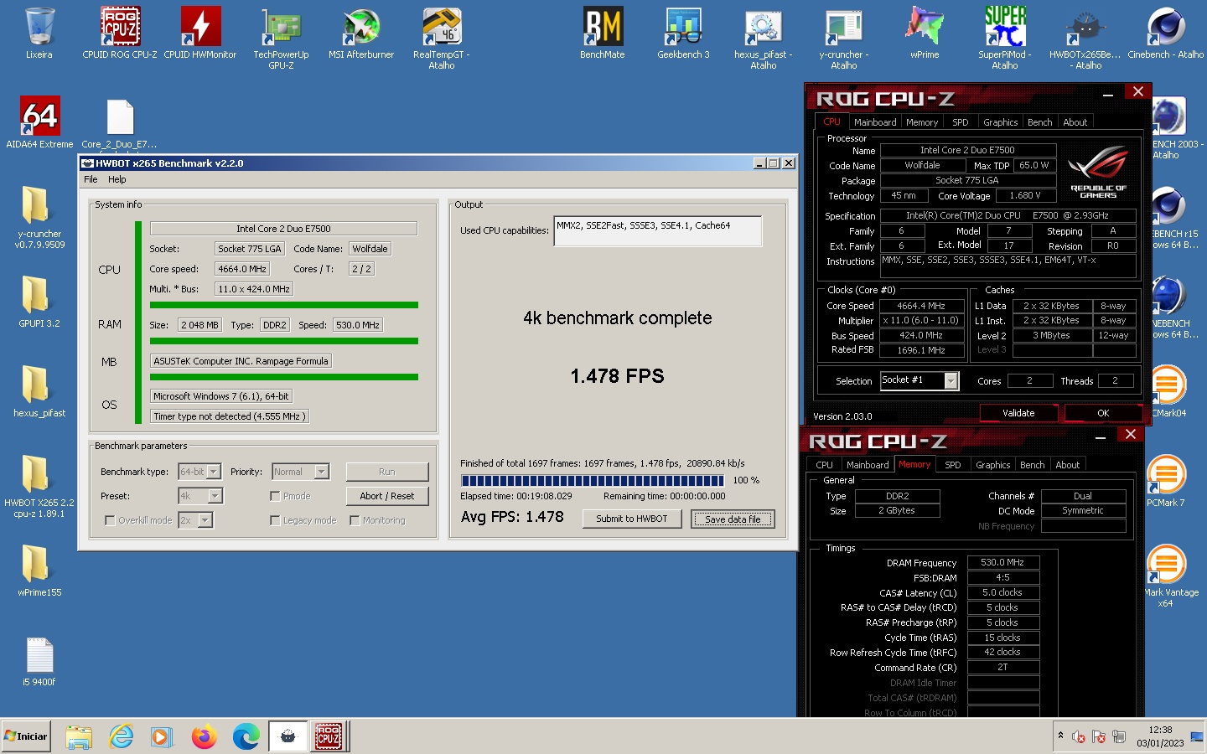Open y-cruncher Atalho shortcut

click(x=844, y=39)
